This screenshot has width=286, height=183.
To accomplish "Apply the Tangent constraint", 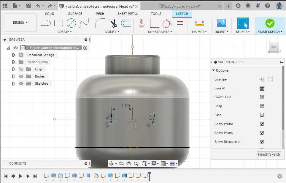I will 167,23.
